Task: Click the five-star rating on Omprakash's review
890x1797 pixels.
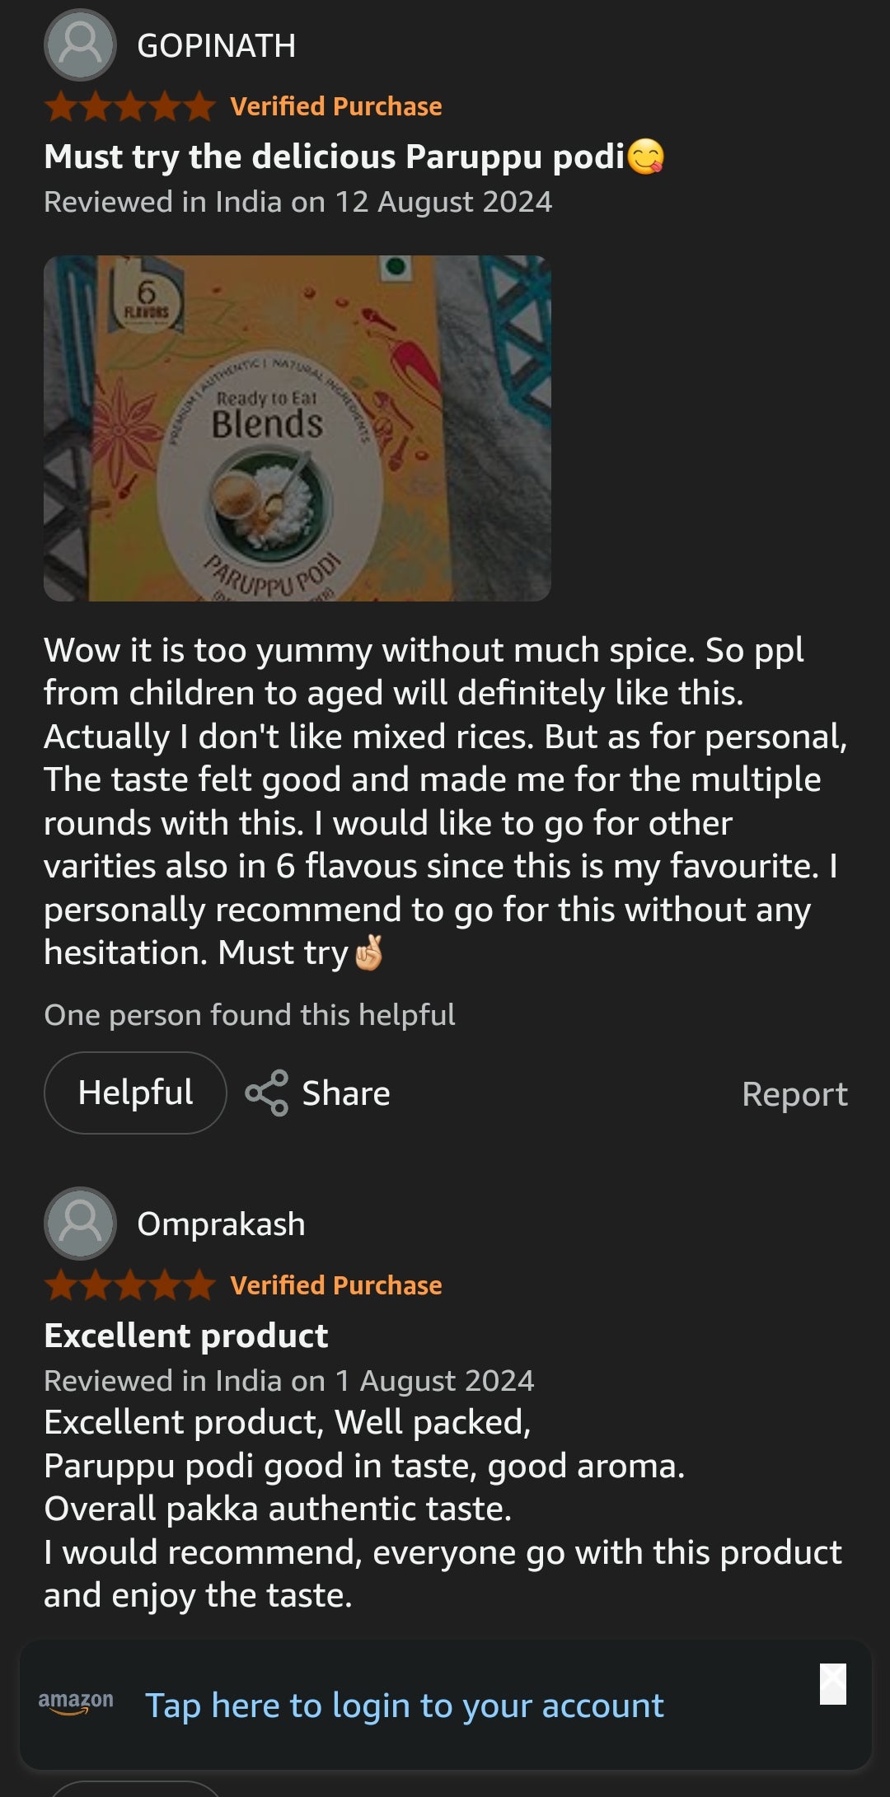Action: tap(129, 1285)
